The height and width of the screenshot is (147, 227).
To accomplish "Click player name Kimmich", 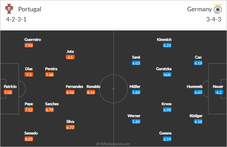I will pyautogui.click(x=164, y=39).
